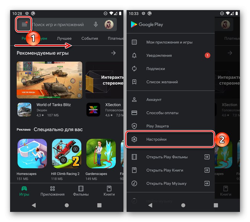Switch to 'Фильмы' bottom navigation tab
The height and width of the screenshot is (222, 250).
(81, 191)
